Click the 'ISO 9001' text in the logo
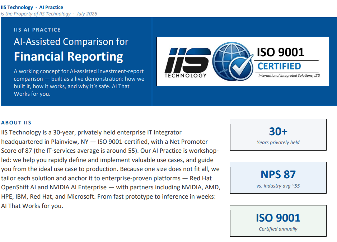 coord(281,52)
